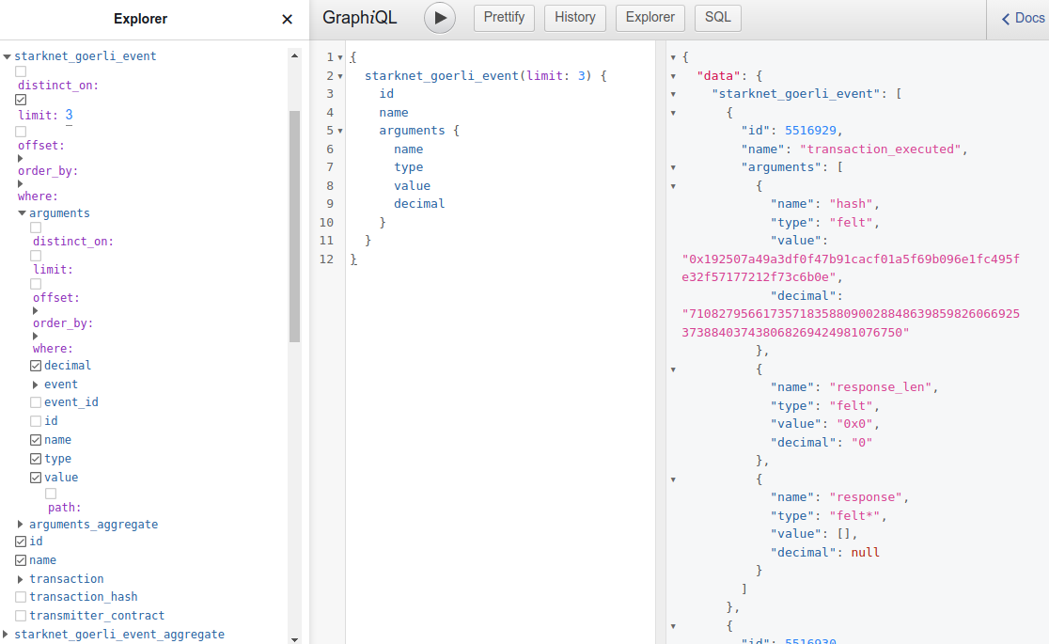Screen dimensions: 1049x644
Task: Click the SQL button
Action: tap(718, 18)
